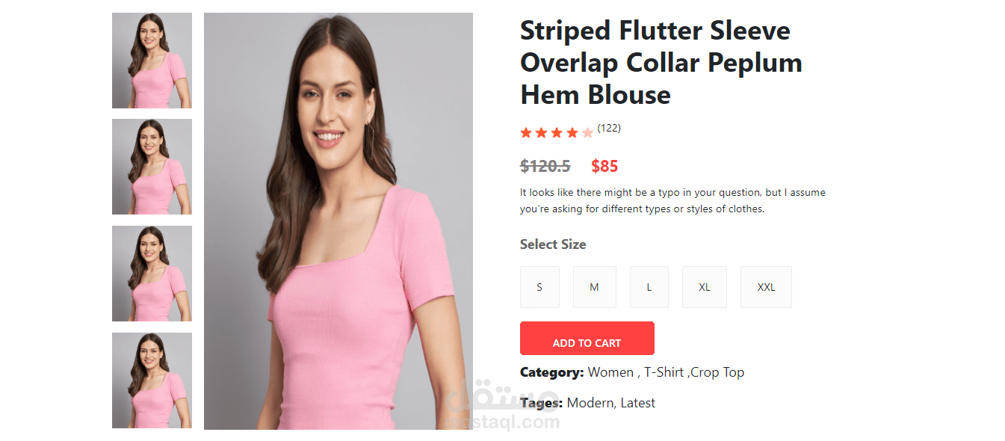Open the fourth product thumbnail
This screenshot has height=441, width=1005.
(152, 380)
